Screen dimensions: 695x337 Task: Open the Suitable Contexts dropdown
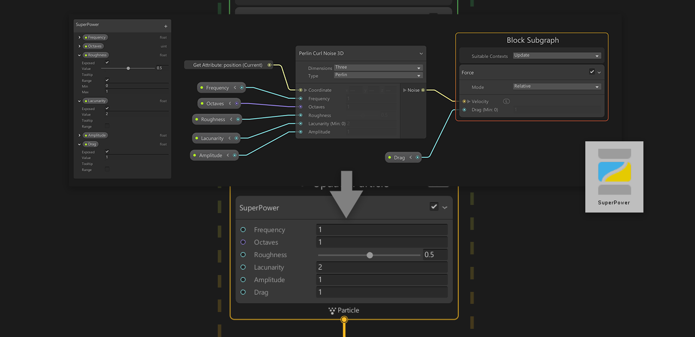[x=557, y=55]
